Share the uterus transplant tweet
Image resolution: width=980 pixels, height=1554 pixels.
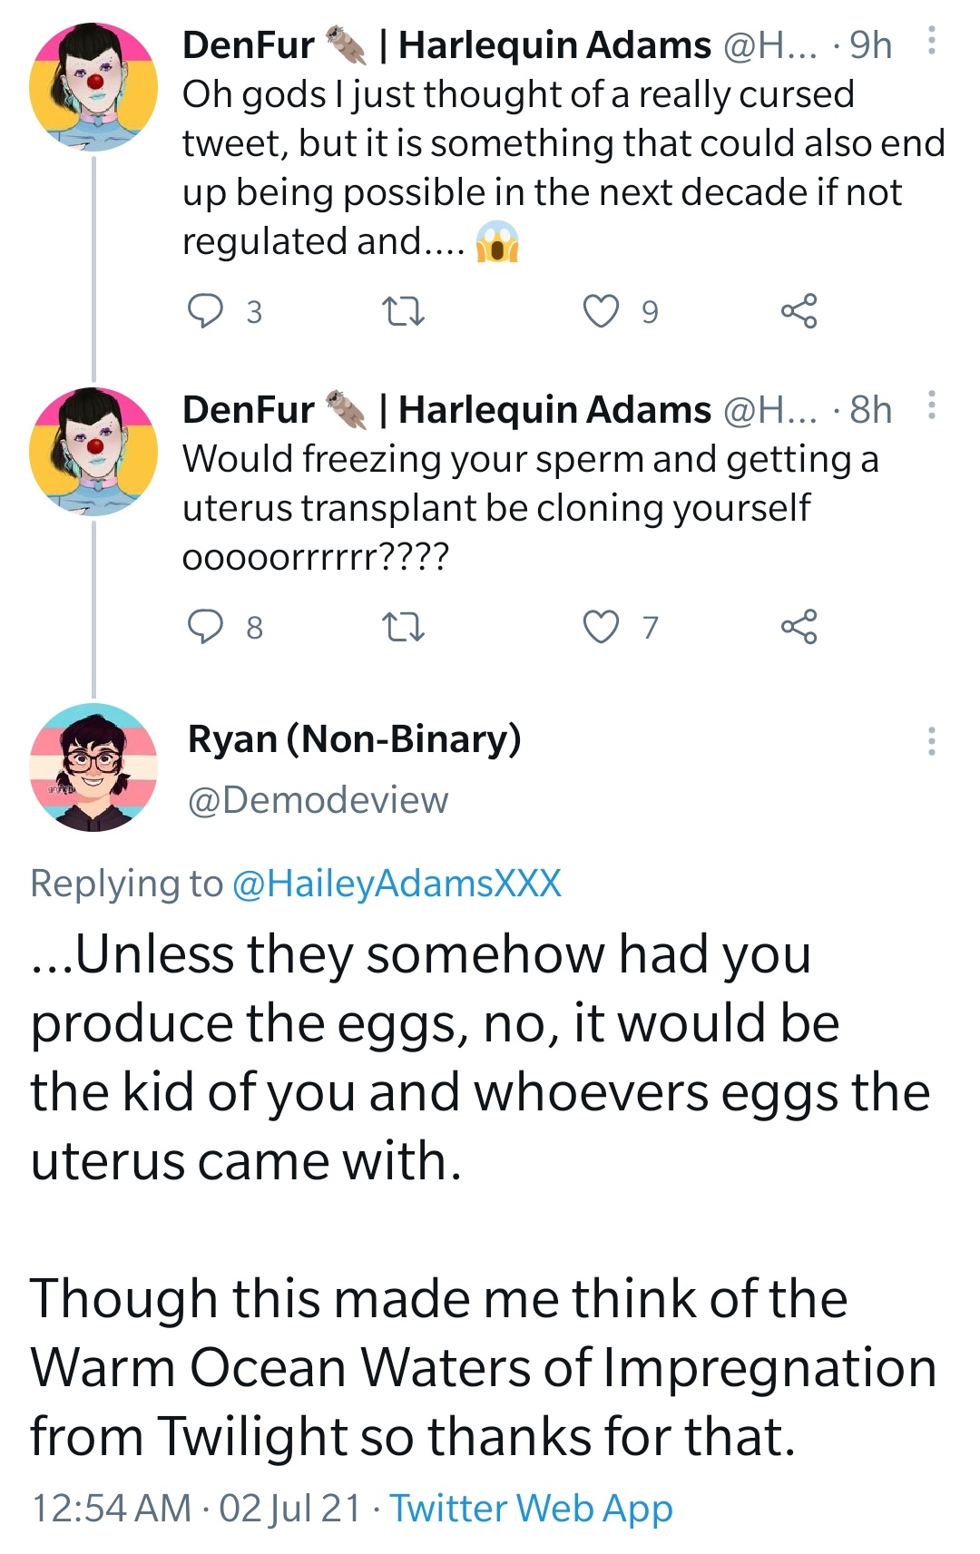click(799, 627)
